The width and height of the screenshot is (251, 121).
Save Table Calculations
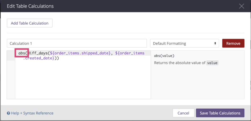click(220, 113)
